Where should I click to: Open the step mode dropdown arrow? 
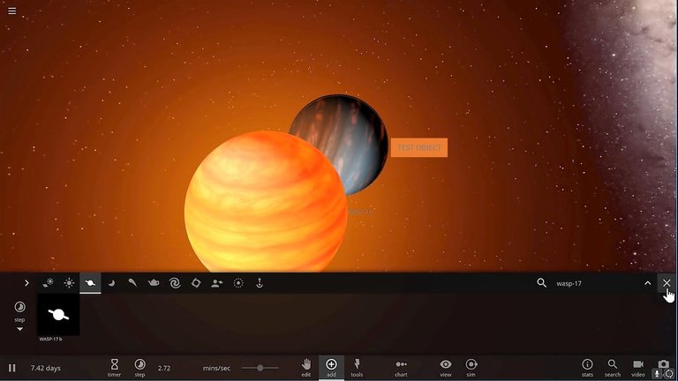pyautogui.click(x=19, y=329)
